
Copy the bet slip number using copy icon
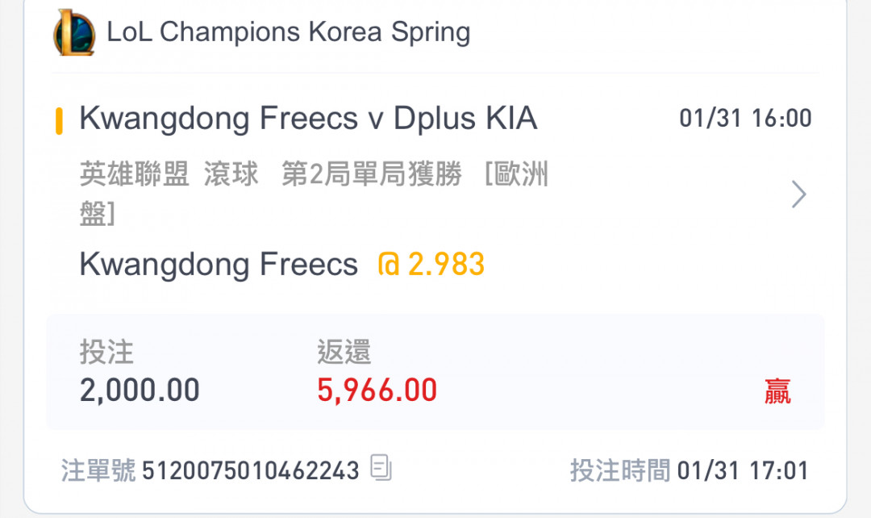click(381, 468)
